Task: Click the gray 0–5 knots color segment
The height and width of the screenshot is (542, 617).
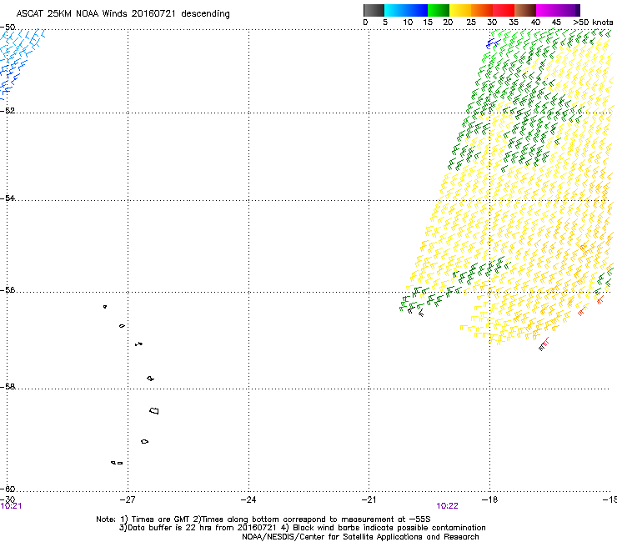Action: pyautogui.click(x=374, y=10)
